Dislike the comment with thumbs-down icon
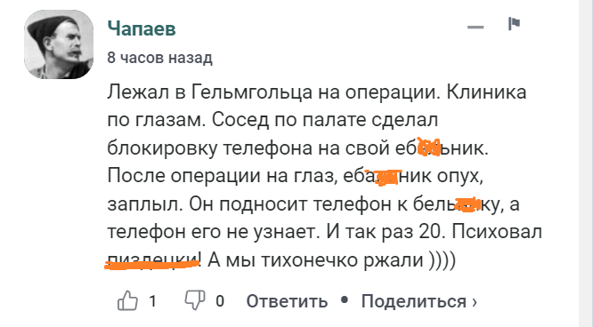Image resolution: width=593 pixels, height=327 pixels. coord(195,301)
